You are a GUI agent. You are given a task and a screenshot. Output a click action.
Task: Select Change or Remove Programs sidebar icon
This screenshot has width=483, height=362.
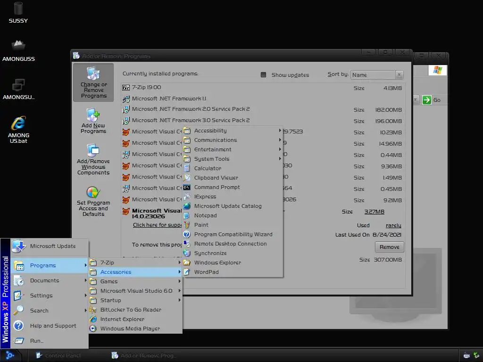pos(93,82)
